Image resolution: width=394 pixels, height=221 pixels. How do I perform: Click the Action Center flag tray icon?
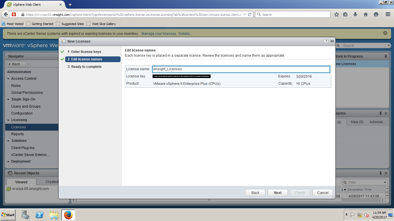[x=352, y=215]
